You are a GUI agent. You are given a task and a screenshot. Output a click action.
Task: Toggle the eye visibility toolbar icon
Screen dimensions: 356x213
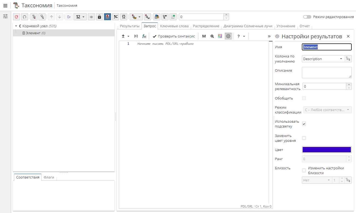(x=91, y=17)
